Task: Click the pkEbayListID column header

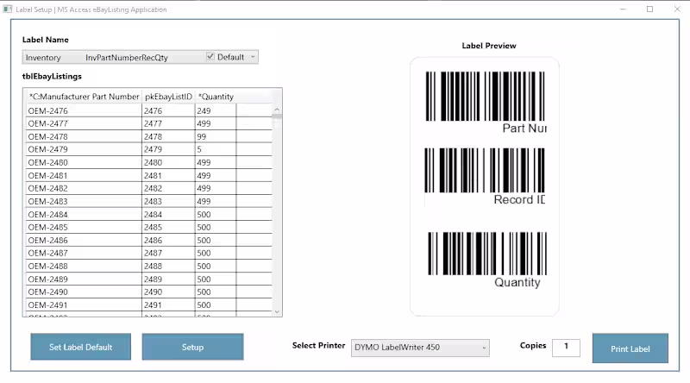Action: (168, 97)
